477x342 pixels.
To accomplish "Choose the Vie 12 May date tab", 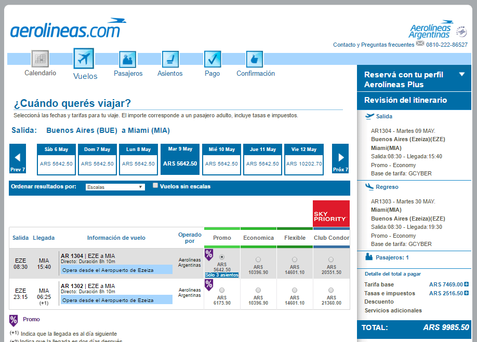I will pyautogui.click(x=304, y=159).
